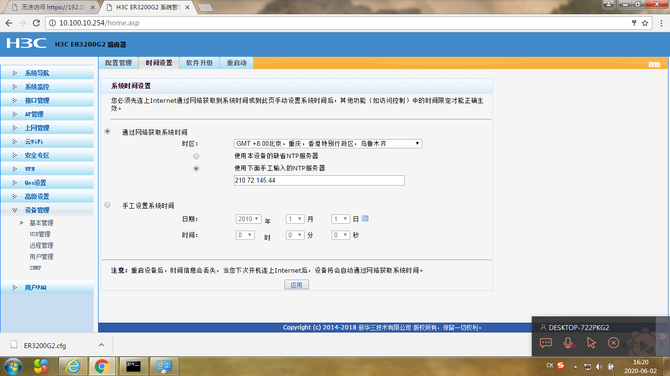Show hidden tray icons arrow

pos(576,366)
